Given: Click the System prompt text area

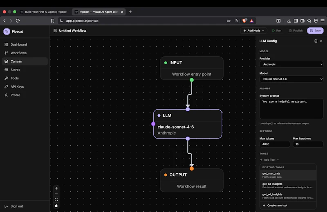Looking at the screenshot, I should pos(291,108).
